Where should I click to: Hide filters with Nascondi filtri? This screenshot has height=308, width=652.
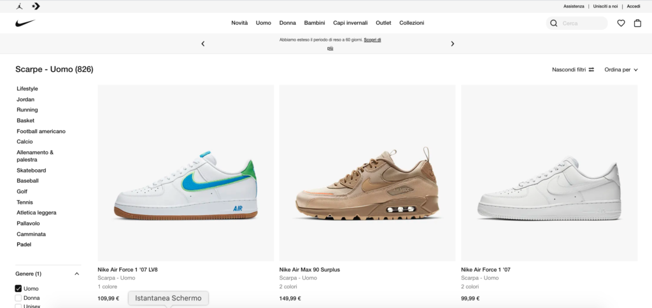(573, 70)
